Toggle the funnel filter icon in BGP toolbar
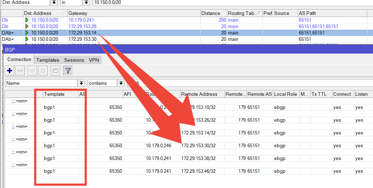 (x=68, y=71)
